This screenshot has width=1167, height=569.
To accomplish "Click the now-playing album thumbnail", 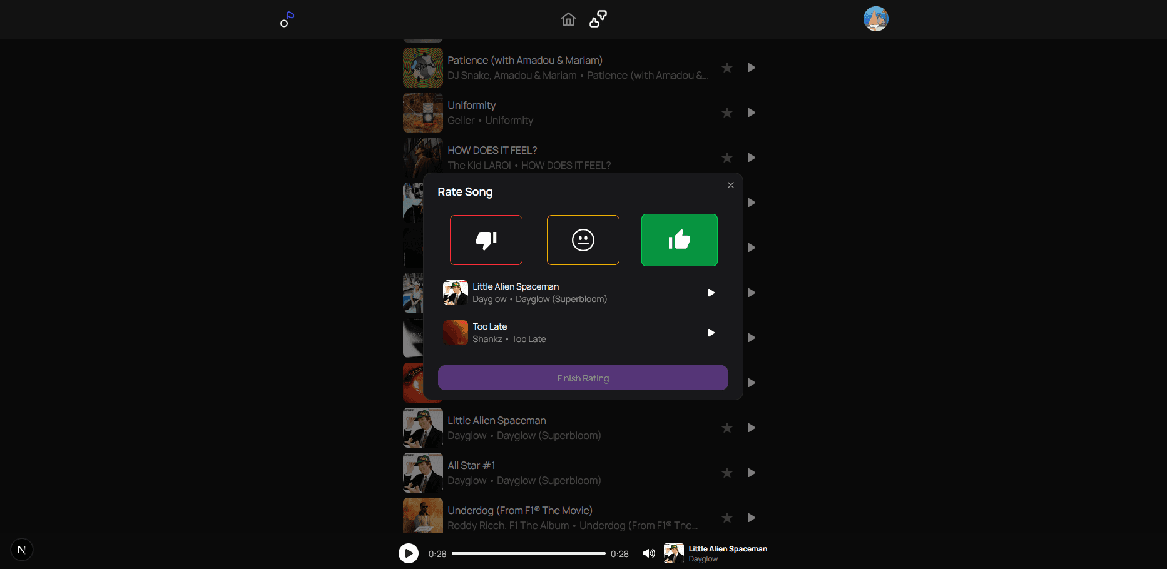I will [674, 553].
